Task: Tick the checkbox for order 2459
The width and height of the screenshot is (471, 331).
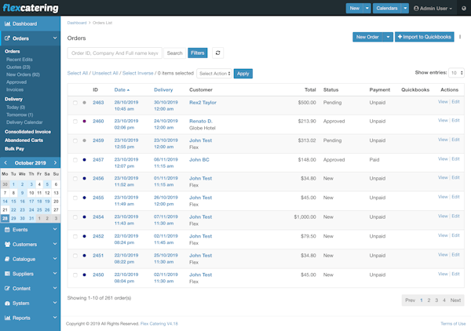Action: click(75, 140)
